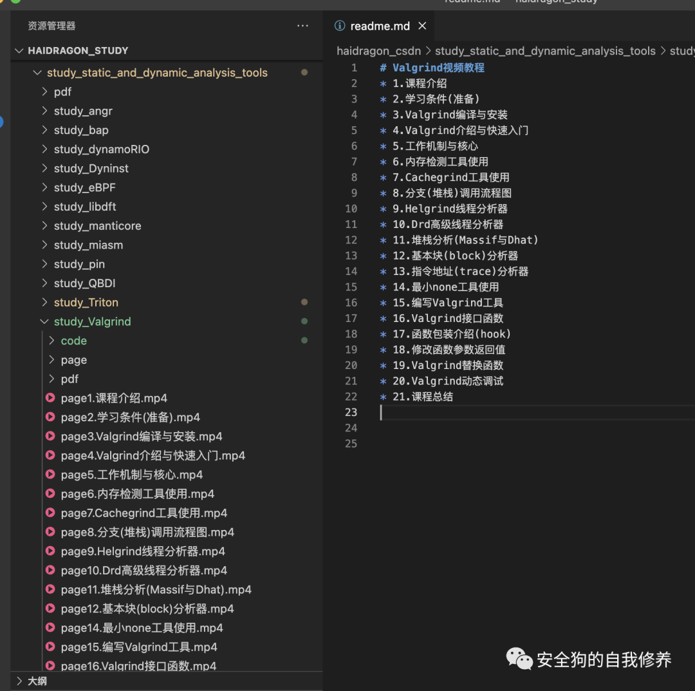The height and width of the screenshot is (691, 695).
Task: Click video icon of page14.最小none工具使用.mp4
Action: point(50,627)
